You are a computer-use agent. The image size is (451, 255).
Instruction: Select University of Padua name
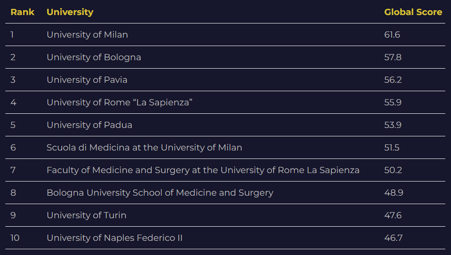89,125
